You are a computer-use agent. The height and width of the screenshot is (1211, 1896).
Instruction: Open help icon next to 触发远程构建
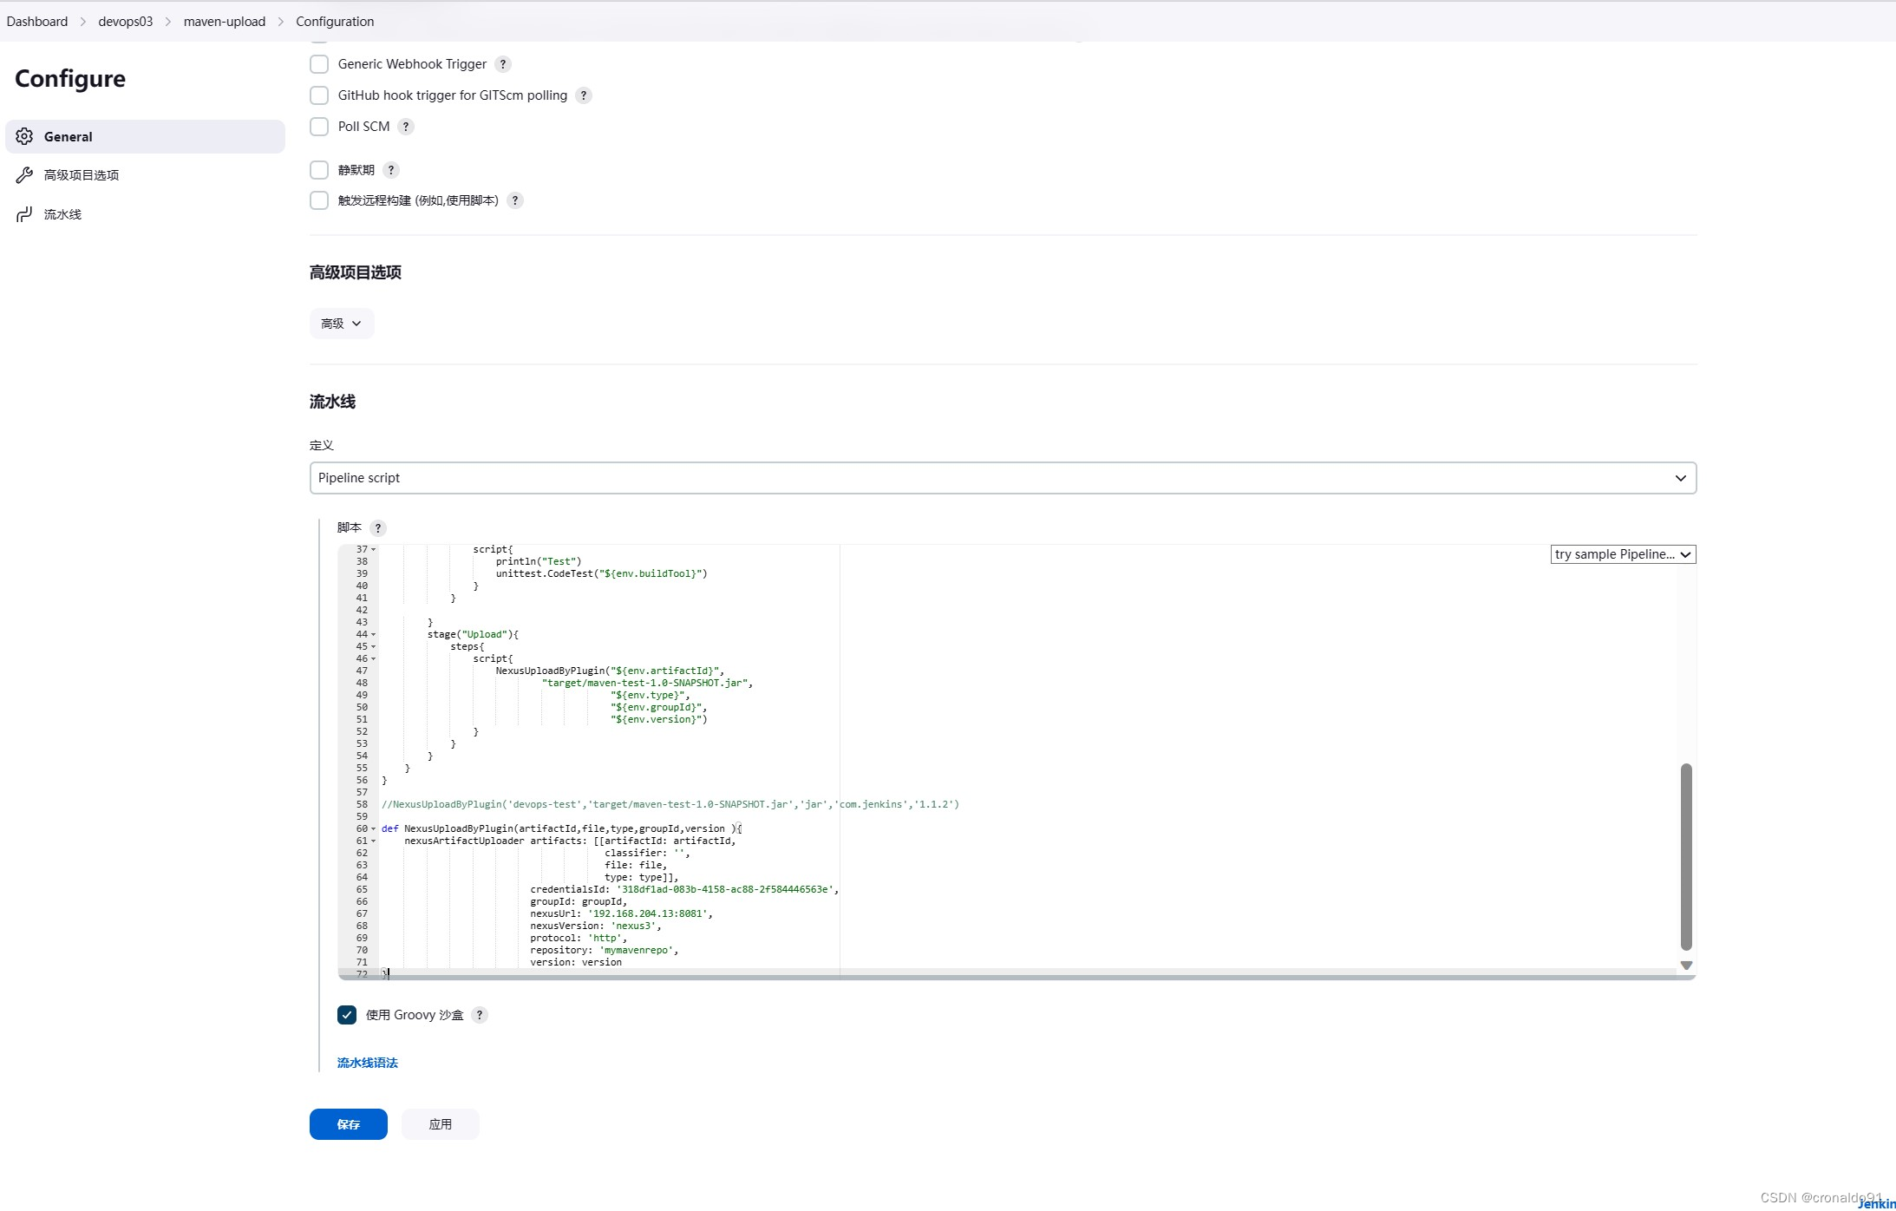pyautogui.click(x=515, y=200)
